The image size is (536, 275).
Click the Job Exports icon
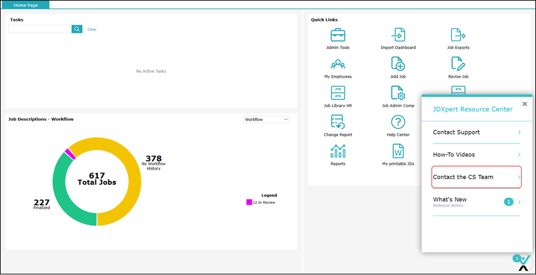coord(458,35)
